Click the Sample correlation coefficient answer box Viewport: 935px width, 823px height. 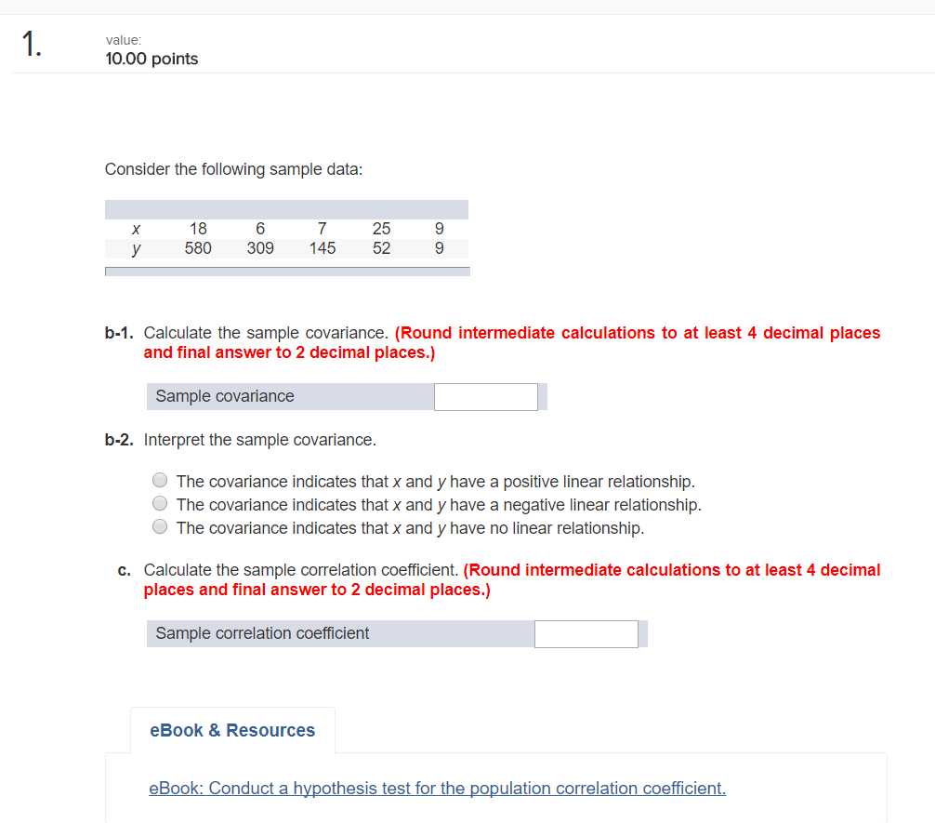click(586, 634)
